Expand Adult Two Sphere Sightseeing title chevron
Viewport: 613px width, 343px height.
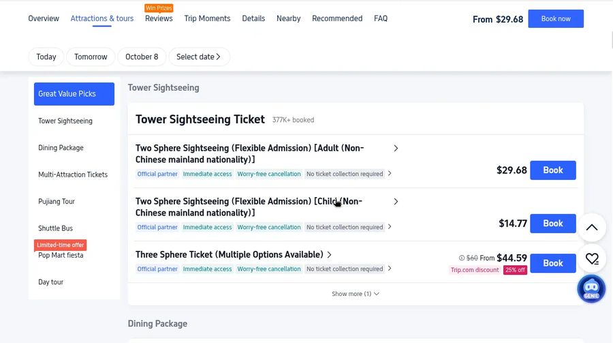click(396, 149)
